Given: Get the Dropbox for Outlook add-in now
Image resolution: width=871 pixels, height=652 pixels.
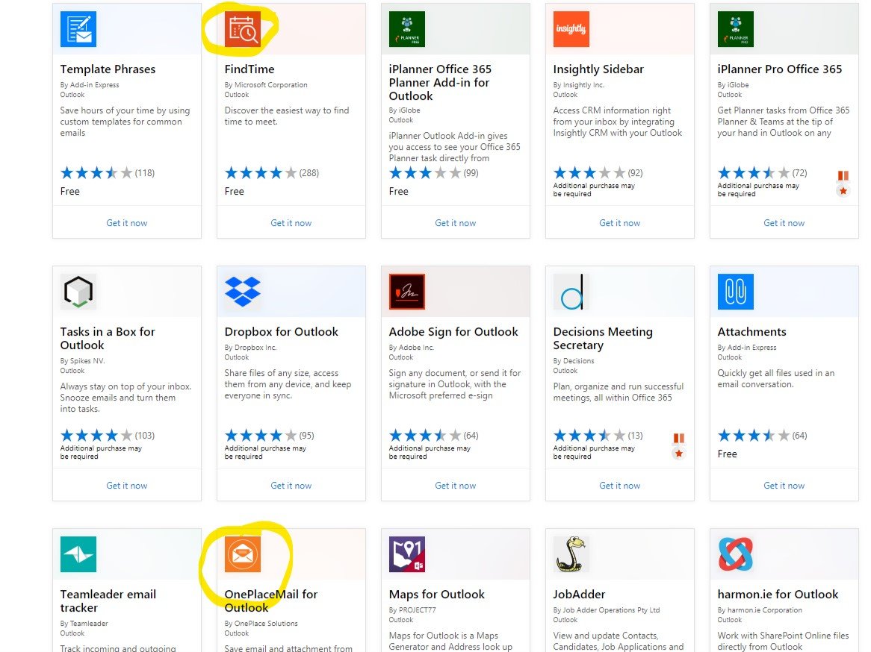Looking at the screenshot, I should click(x=291, y=486).
